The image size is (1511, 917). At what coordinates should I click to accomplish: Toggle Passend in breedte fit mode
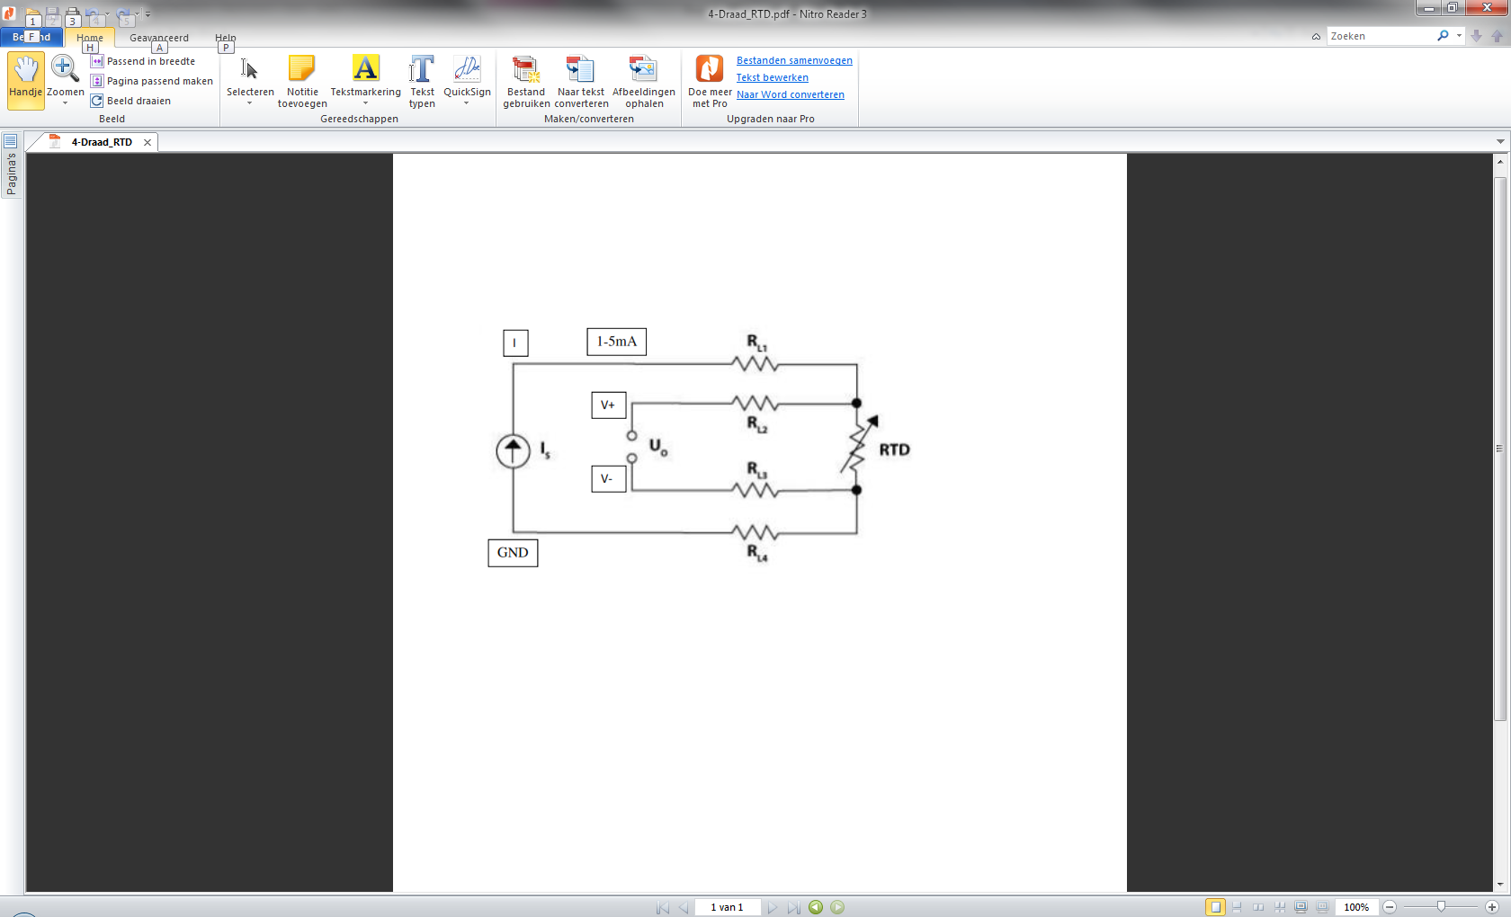tap(150, 61)
